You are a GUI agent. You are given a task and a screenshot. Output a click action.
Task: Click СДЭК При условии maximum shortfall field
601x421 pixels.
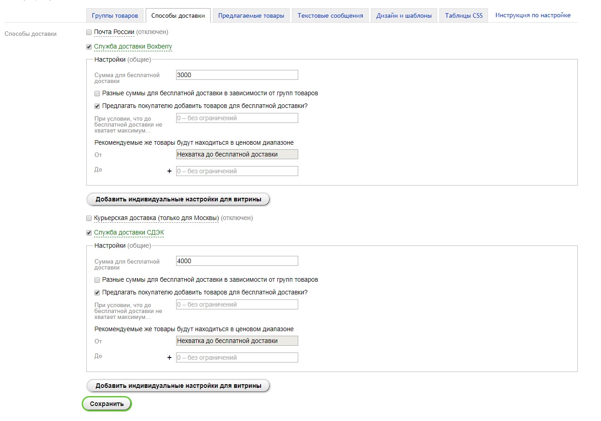(x=237, y=304)
